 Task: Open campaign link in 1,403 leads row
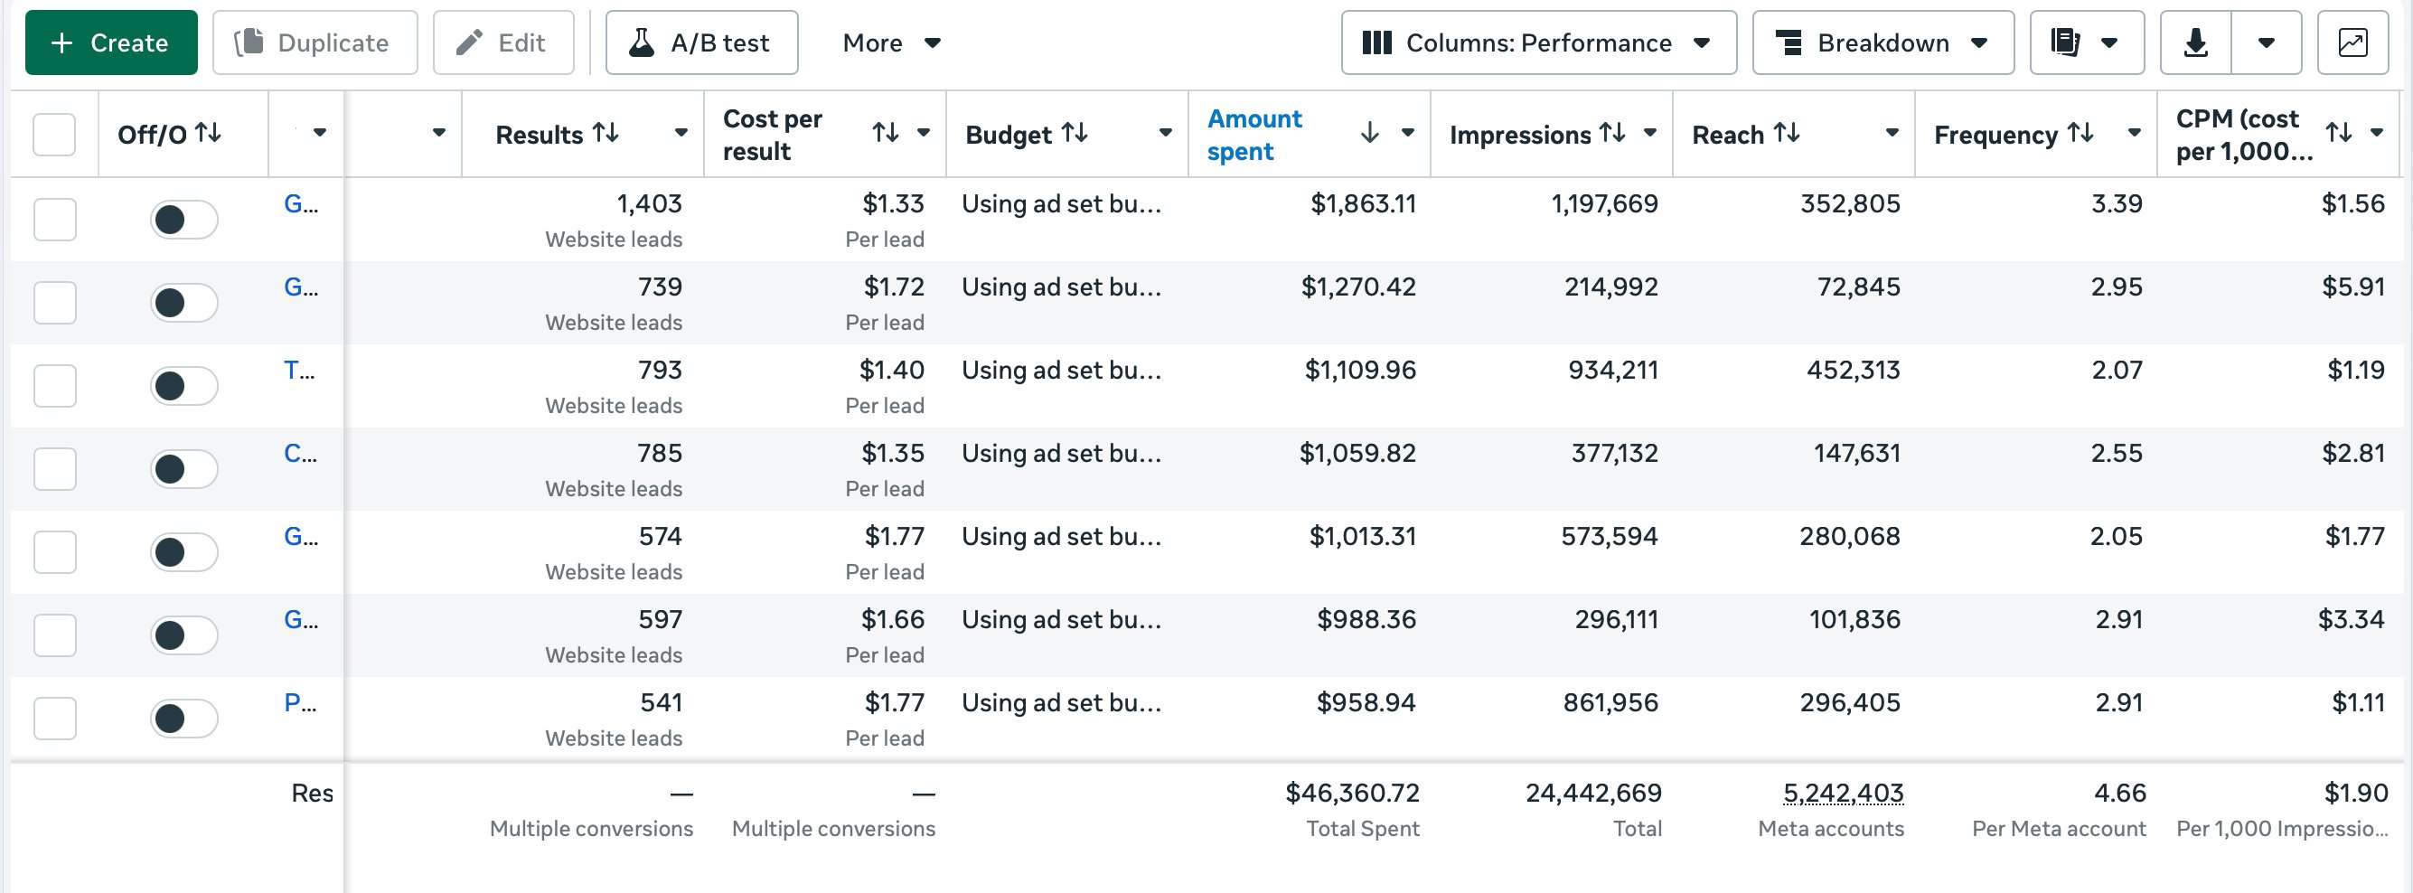(x=301, y=203)
